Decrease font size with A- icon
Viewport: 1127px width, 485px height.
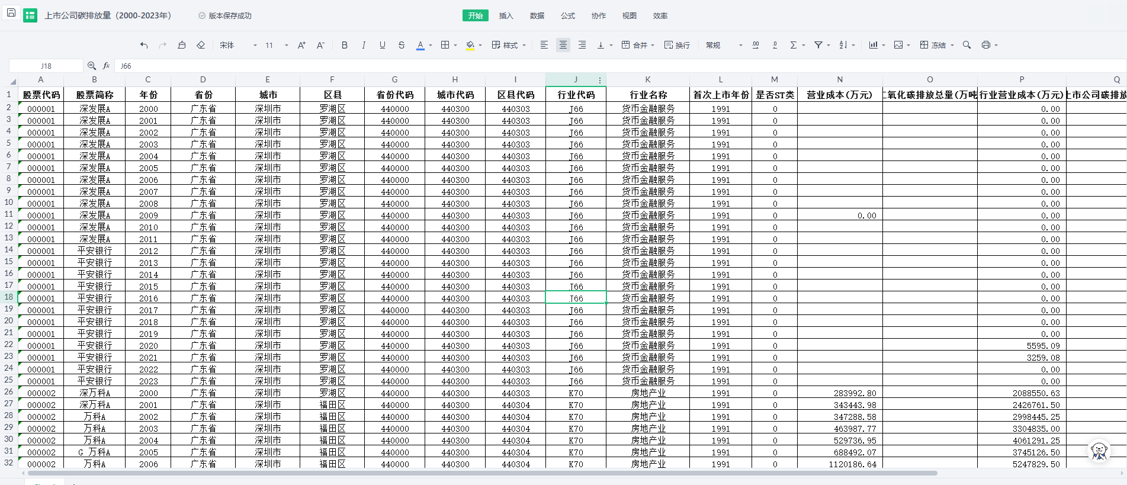tap(320, 45)
